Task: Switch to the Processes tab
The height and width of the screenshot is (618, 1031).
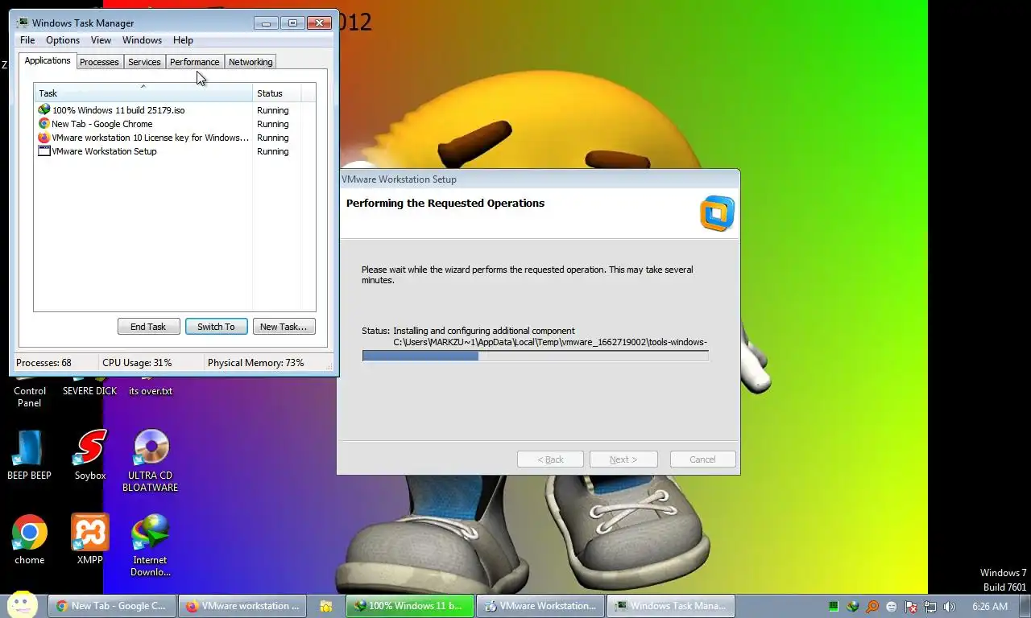Action: pos(99,62)
